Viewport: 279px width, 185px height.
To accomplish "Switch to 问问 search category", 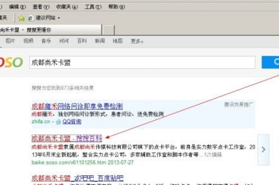I will pyautogui.click(x=64, y=41).
